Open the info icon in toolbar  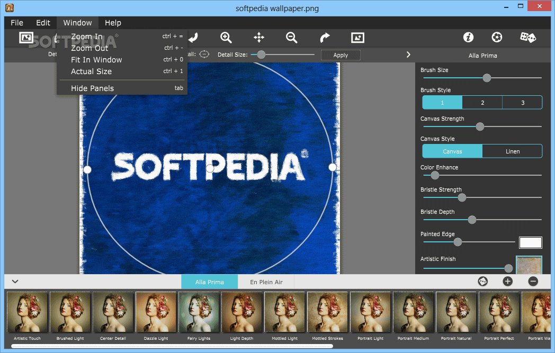tap(468, 37)
